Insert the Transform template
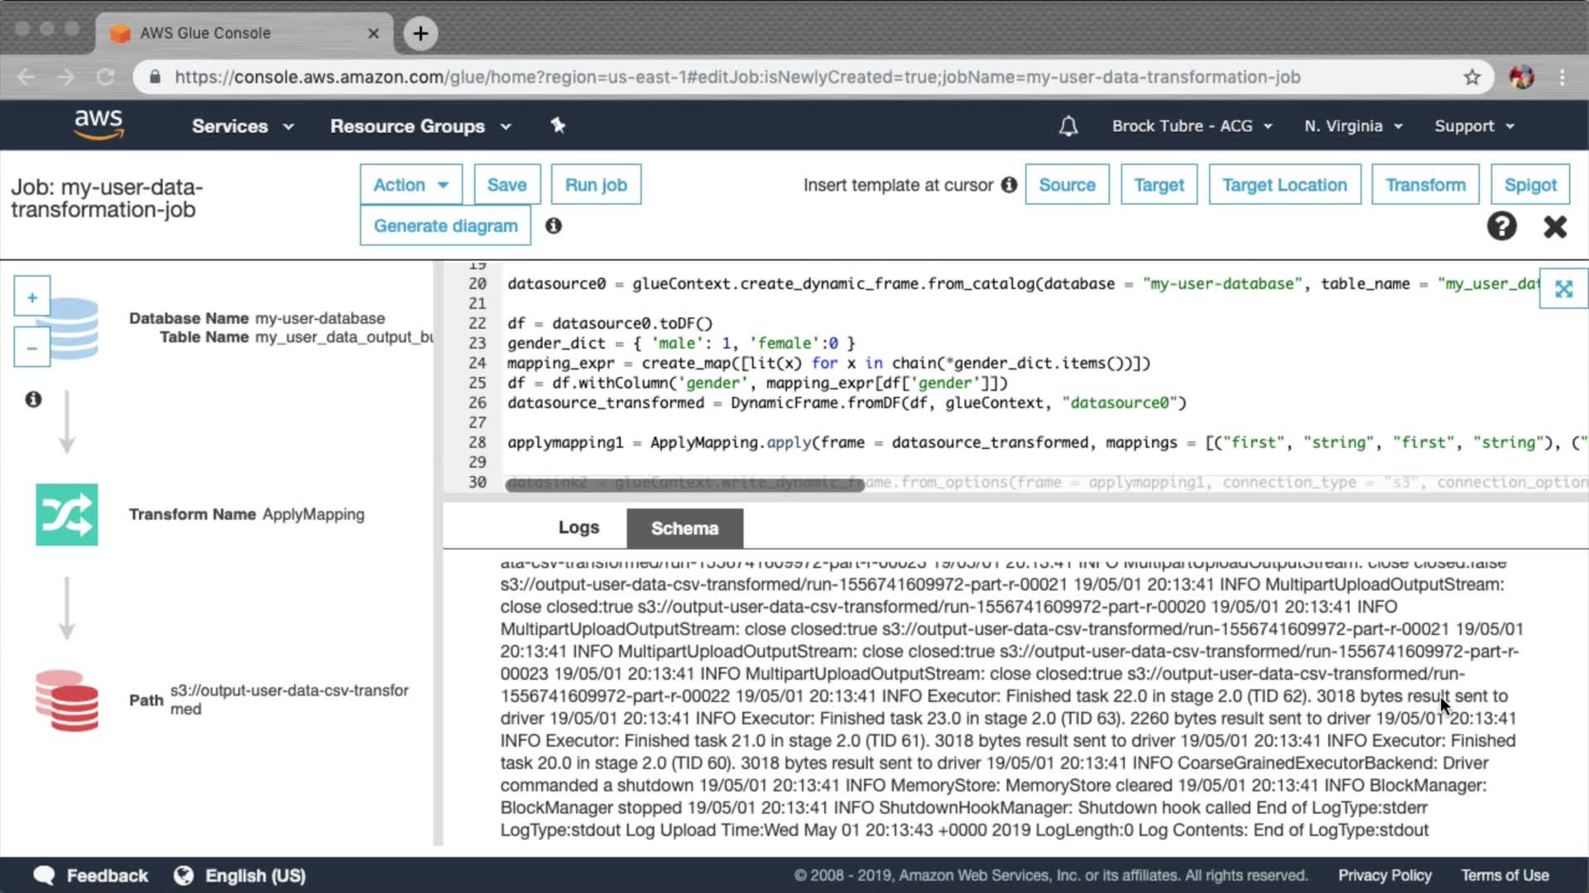The height and width of the screenshot is (893, 1589). coord(1425,184)
